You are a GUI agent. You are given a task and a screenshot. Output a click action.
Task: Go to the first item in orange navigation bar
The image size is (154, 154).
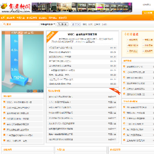[3, 18]
